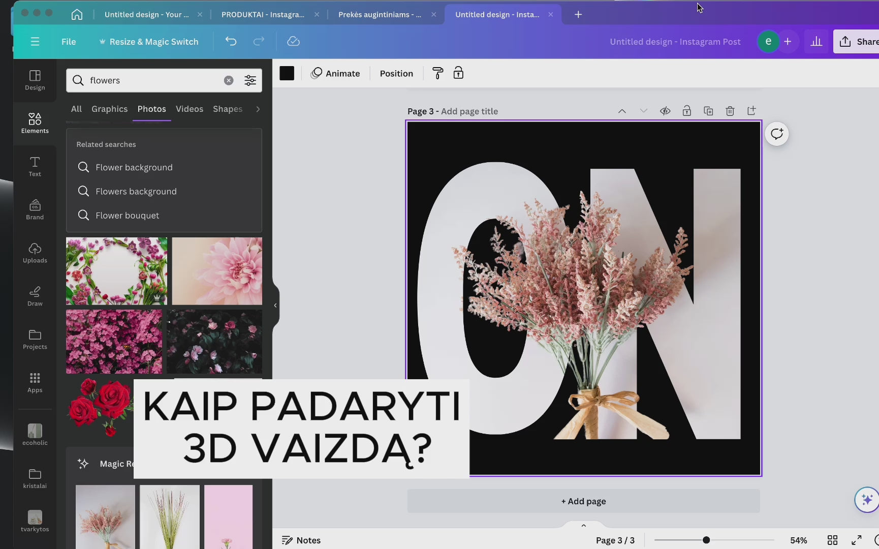
Task: Open the Uploads panel
Action: pyautogui.click(x=35, y=253)
